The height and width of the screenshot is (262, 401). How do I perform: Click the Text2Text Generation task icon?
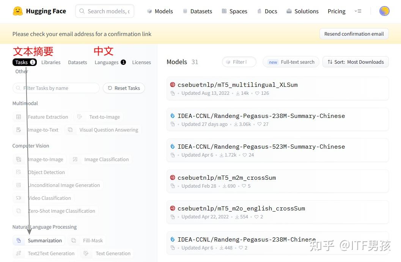point(19,253)
